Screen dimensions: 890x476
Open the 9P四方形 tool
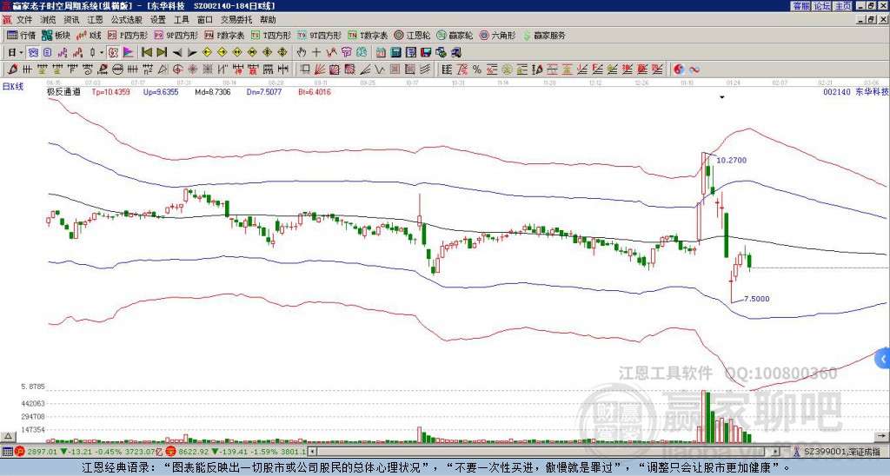point(176,35)
